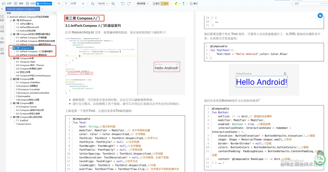Open the 预览 thumbnail preview sidebar panel
This screenshot has width=328, height=172.
coord(2,40)
